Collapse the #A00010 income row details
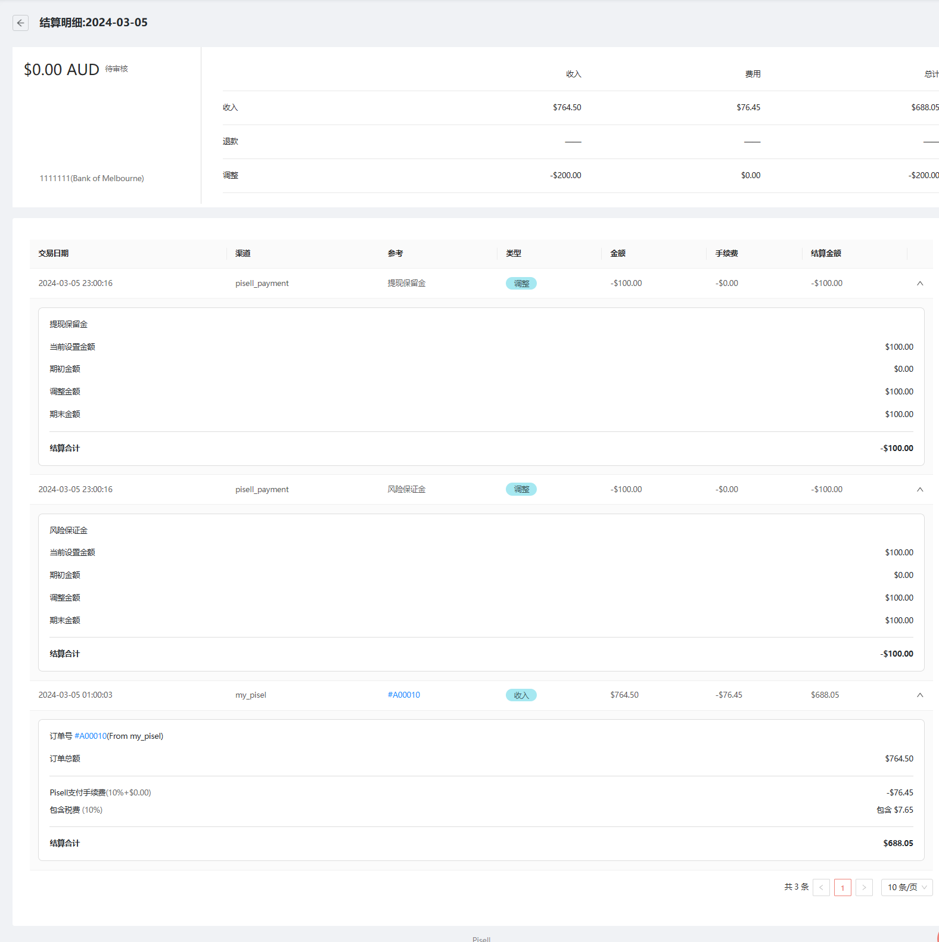Viewport: 939px width, 942px height. (920, 695)
